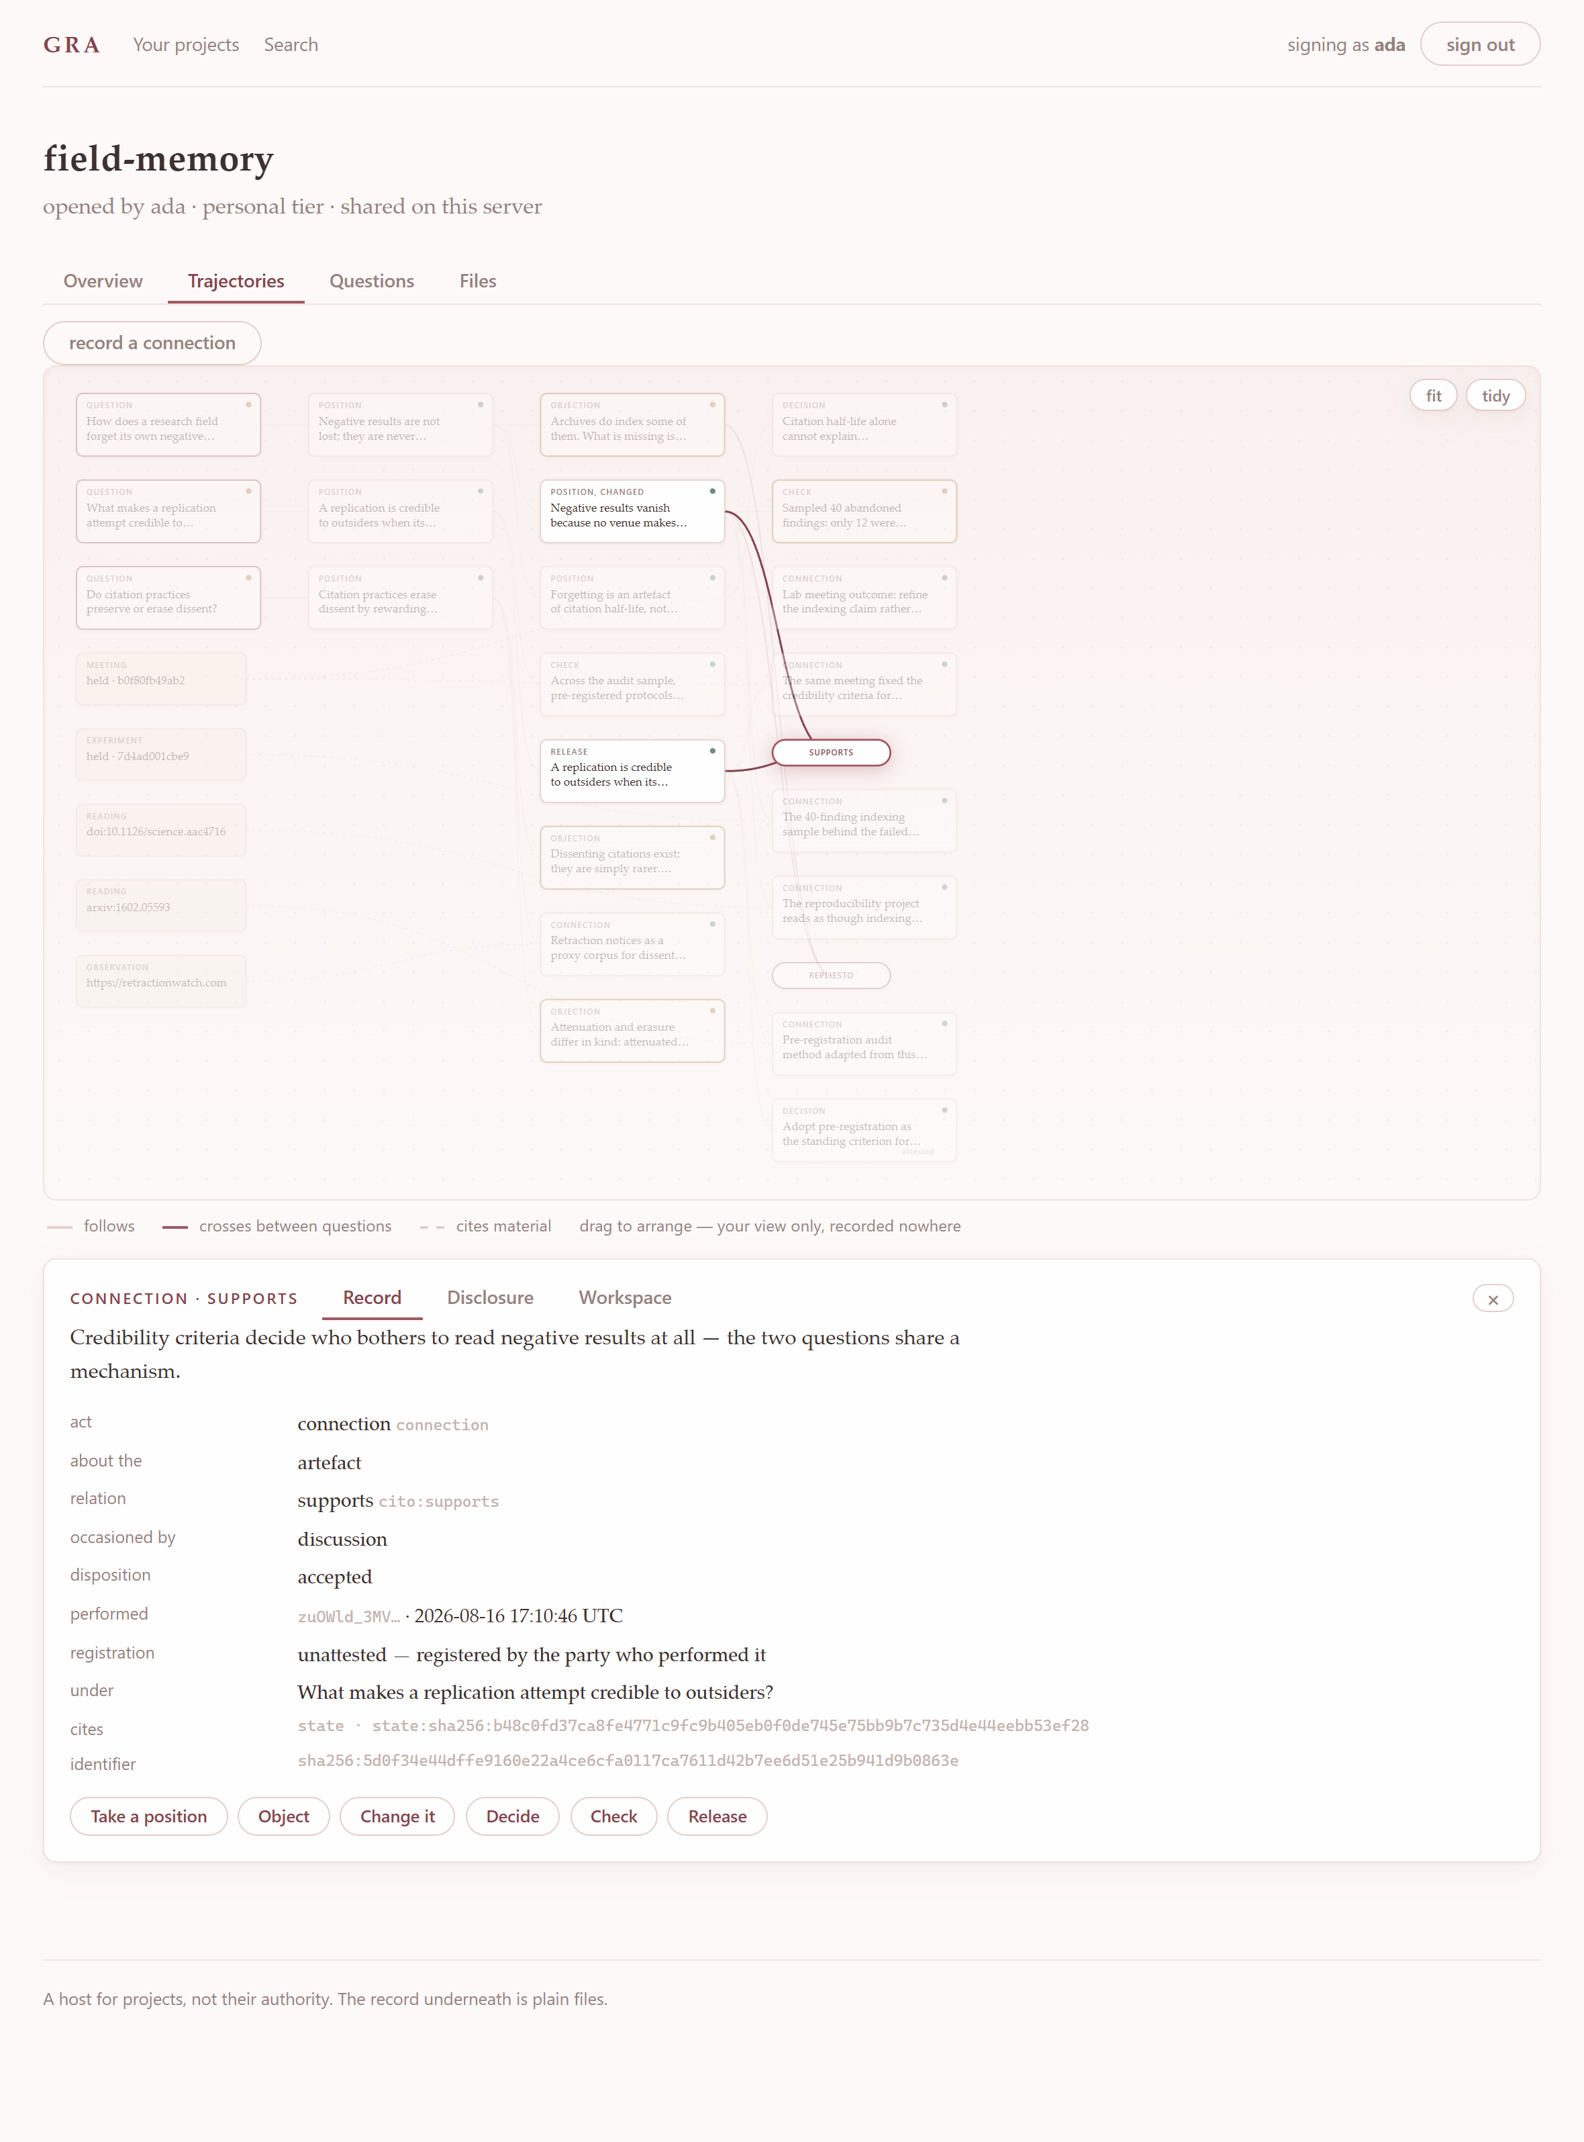Click the Object button

[284, 1817]
